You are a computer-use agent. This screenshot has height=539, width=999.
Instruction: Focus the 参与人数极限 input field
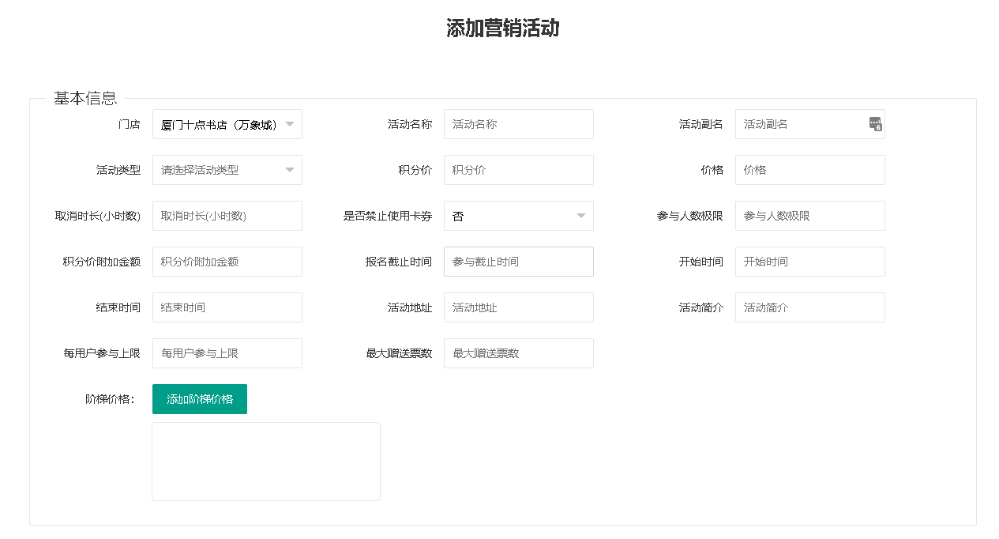pos(809,216)
